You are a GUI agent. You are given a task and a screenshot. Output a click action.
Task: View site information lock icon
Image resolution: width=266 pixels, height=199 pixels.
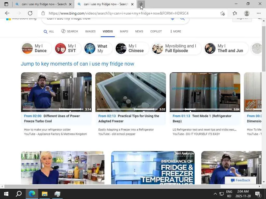(x=43, y=13)
